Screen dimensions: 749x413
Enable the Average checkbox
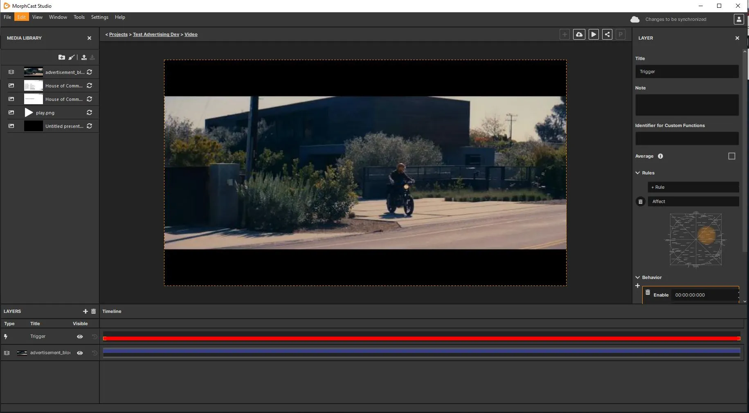click(x=731, y=156)
